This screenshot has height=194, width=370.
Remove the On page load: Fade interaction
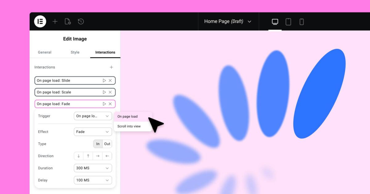[110, 104]
